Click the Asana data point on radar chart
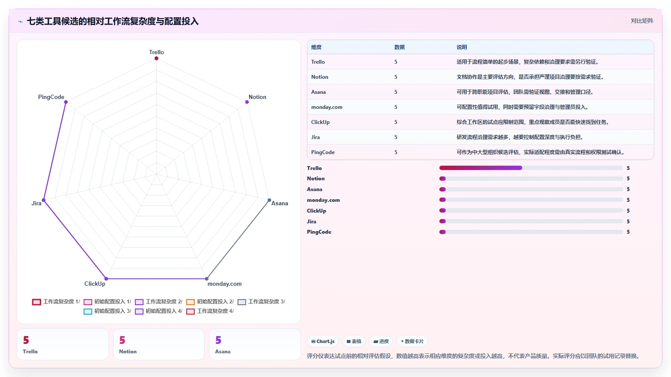671x377 pixels. click(270, 200)
